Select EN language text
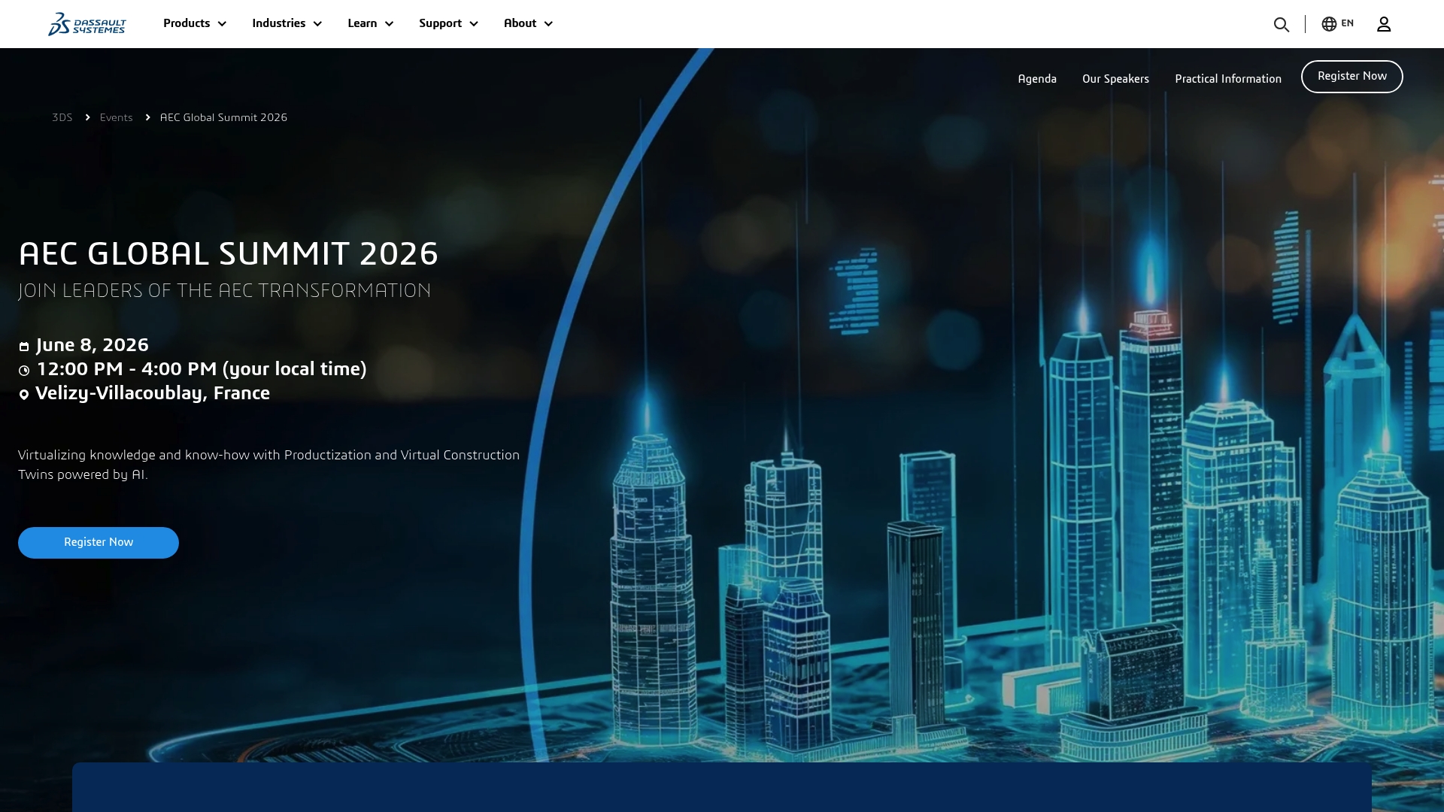Screen dimensions: 1444x812 coord(1348,23)
